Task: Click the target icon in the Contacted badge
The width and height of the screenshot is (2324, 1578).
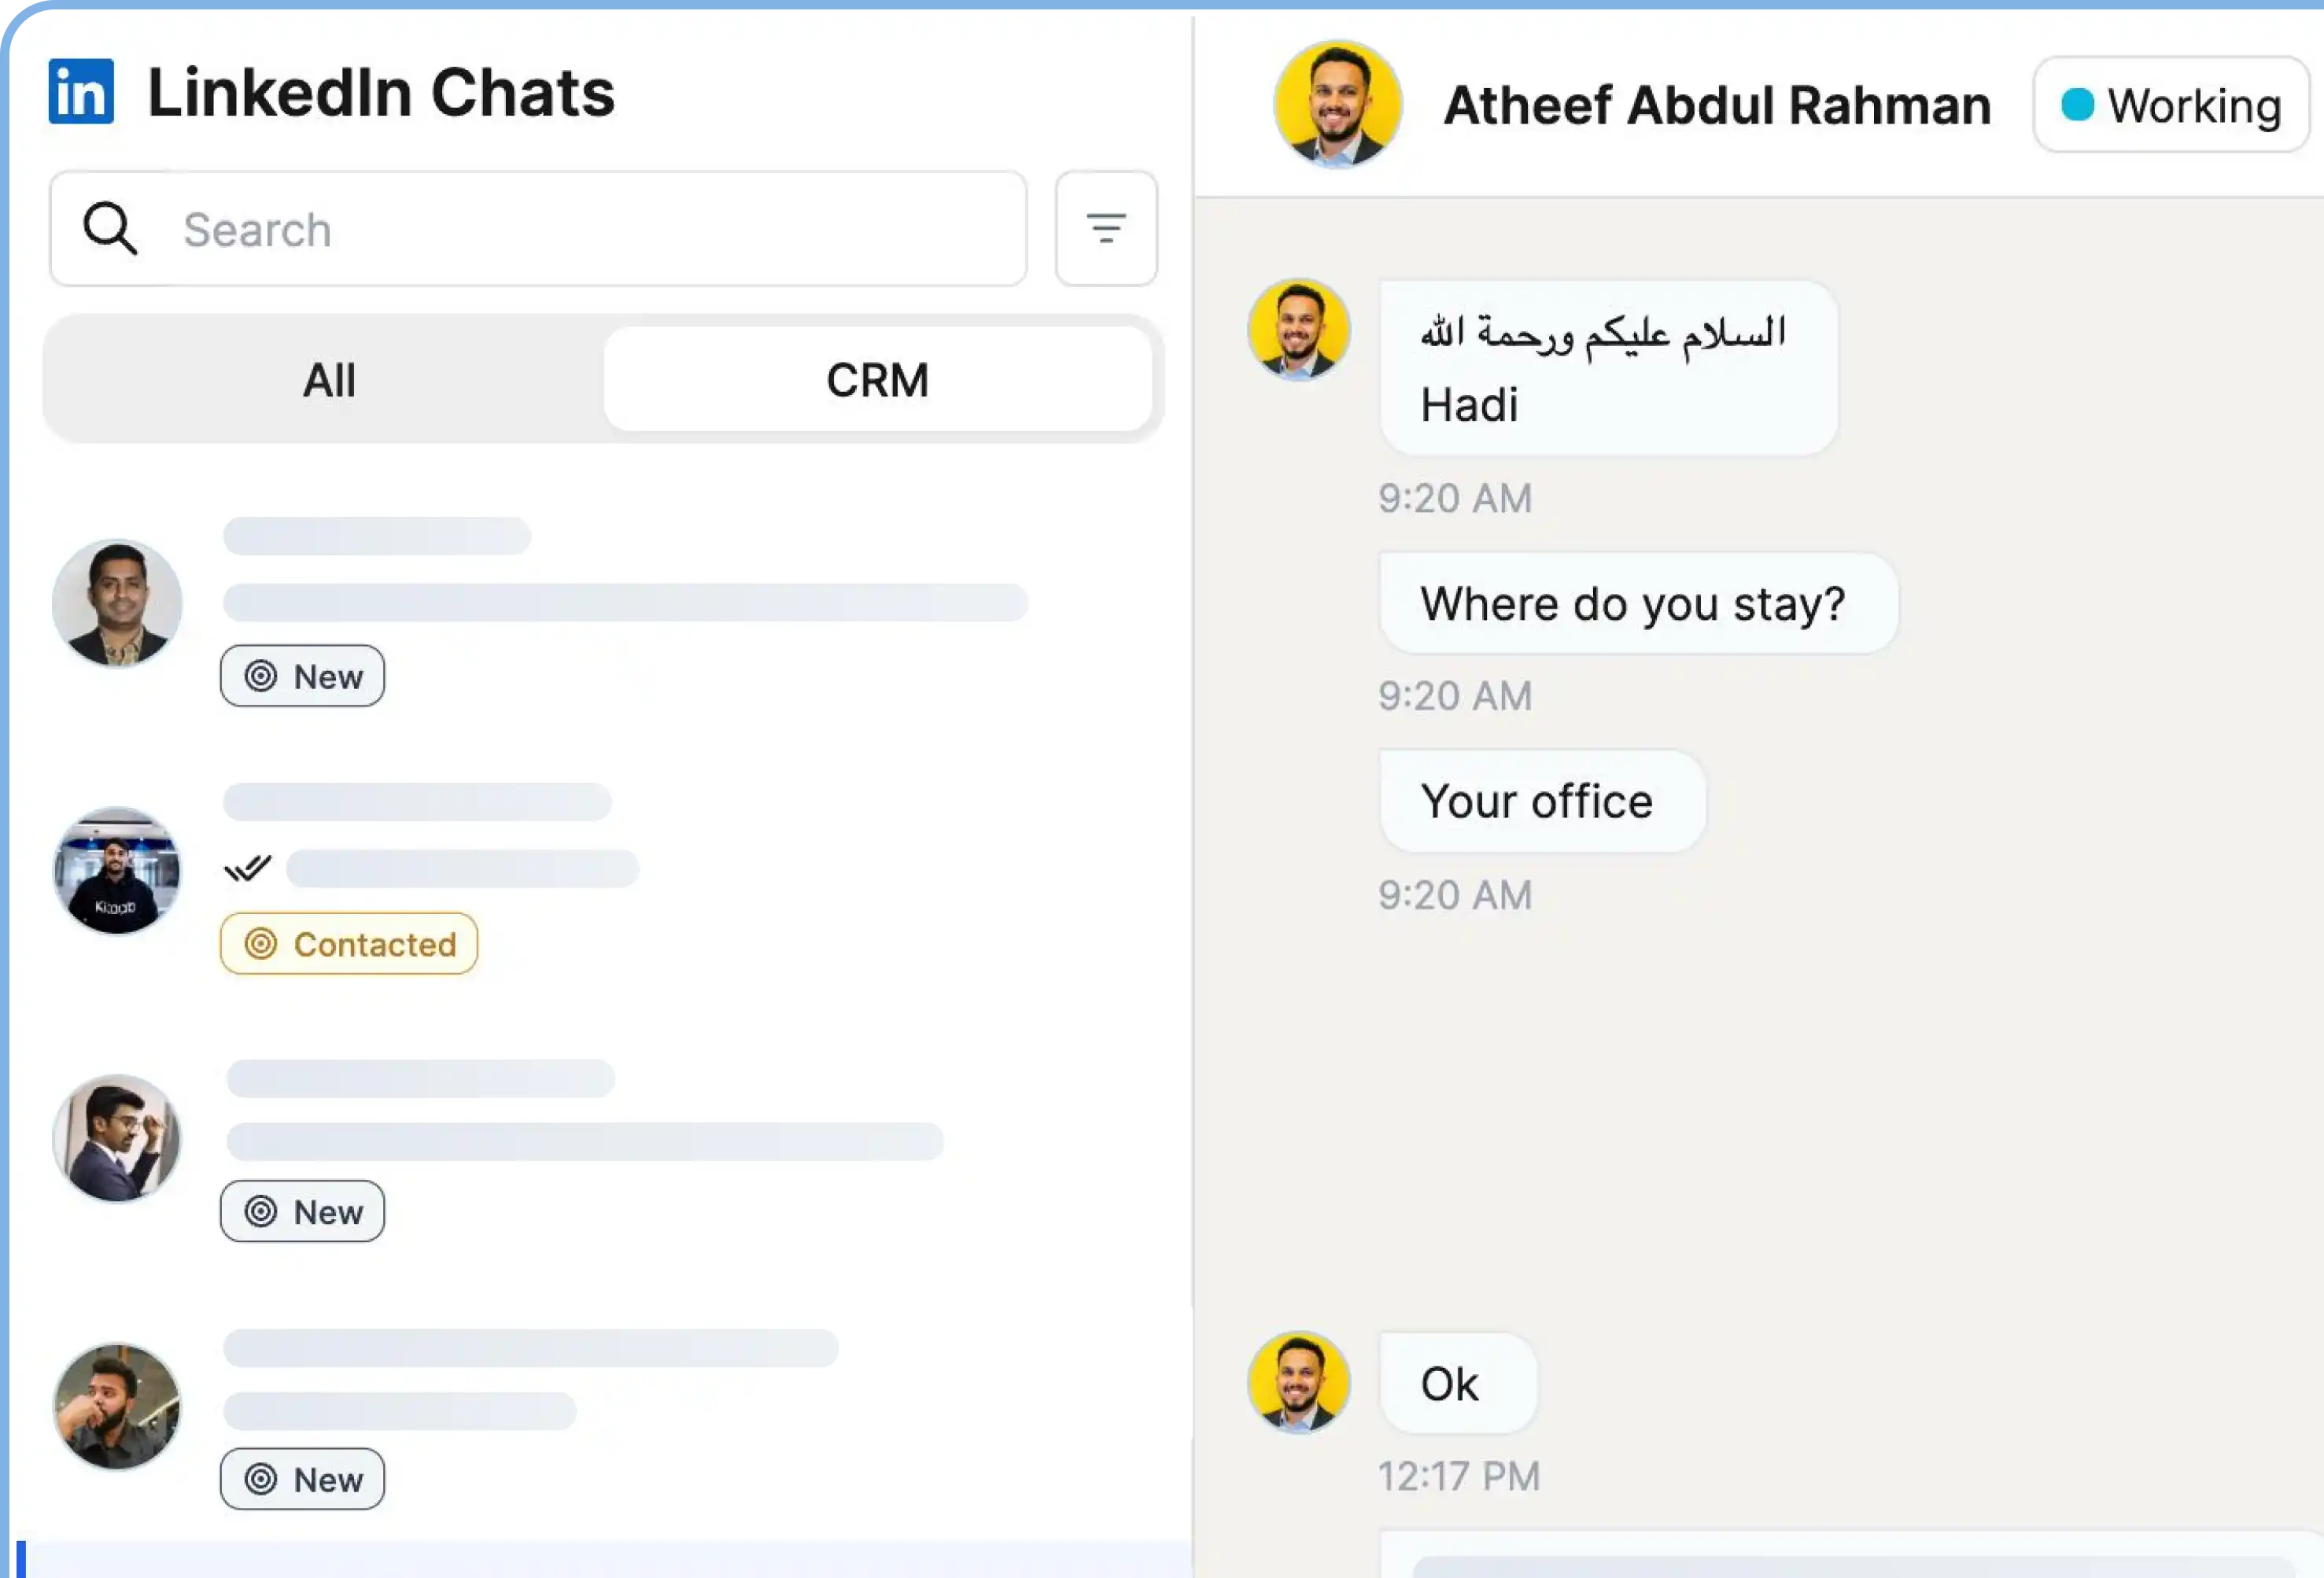Action: coord(261,944)
